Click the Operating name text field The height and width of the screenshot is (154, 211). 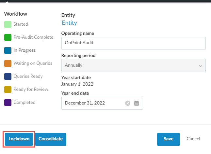(133, 43)
